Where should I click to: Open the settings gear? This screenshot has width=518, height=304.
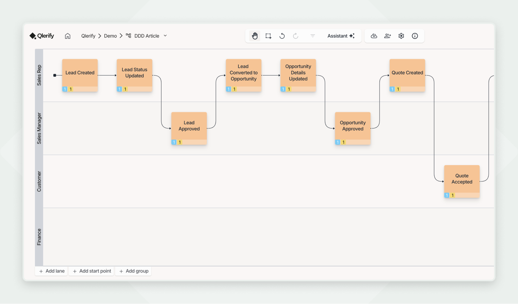401,36
